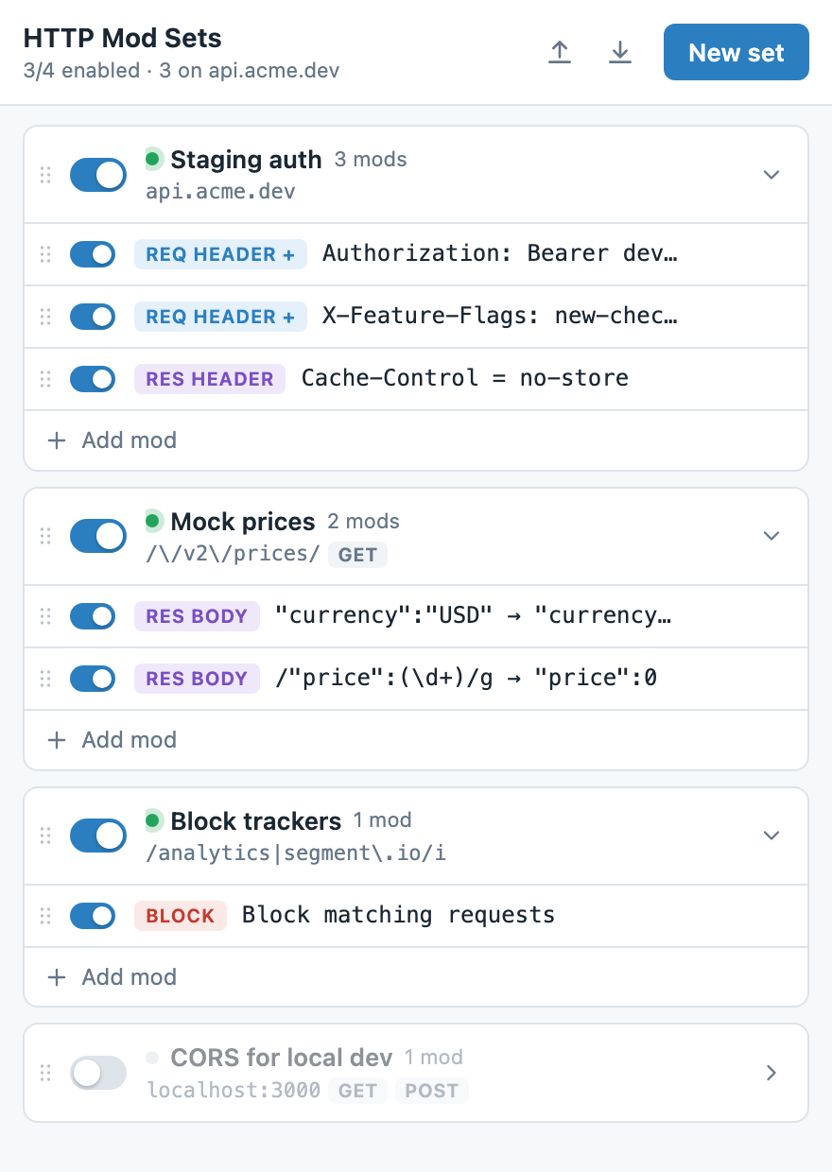Click the drag handle beside the Authorization mod
Viewport: 832px width, 1172px height.
(45, 254)
